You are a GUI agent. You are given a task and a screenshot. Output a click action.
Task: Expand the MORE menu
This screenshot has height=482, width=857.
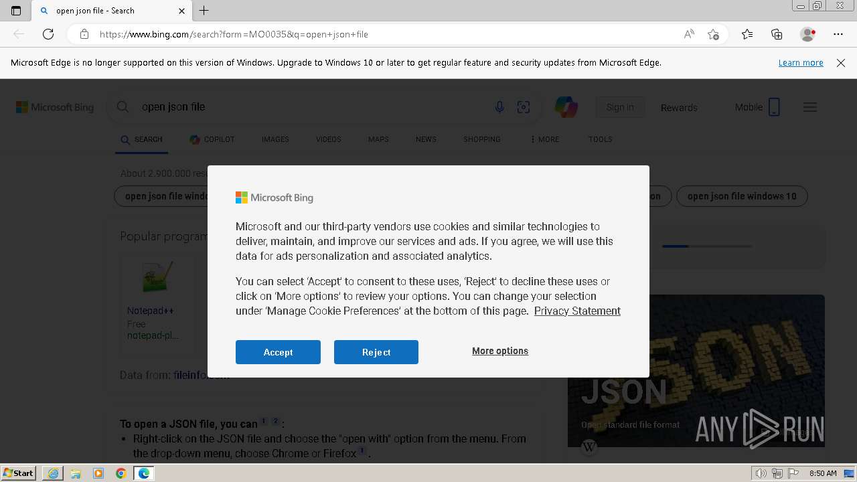pos(544,139)
